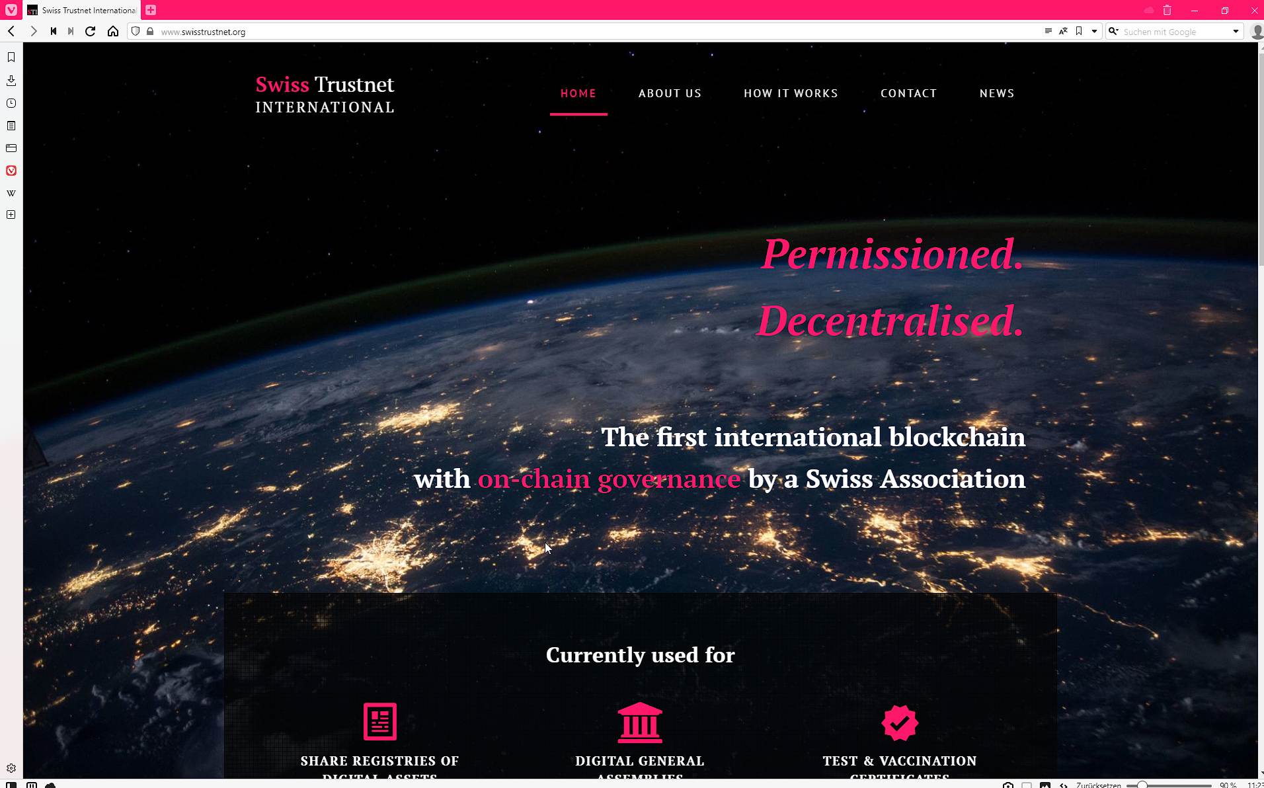Open the Bookmarks panel in the sidebar
The width and height of the screenshot is (1264, 788).
(x=11, y=58)
